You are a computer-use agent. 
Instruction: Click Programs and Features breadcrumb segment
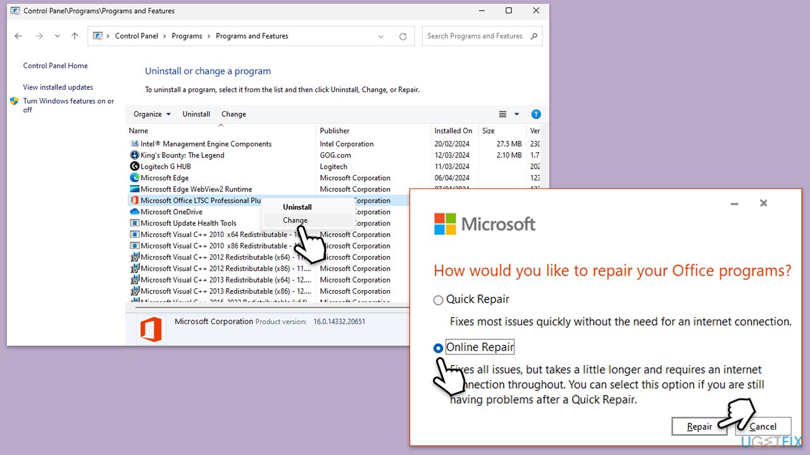252,36
